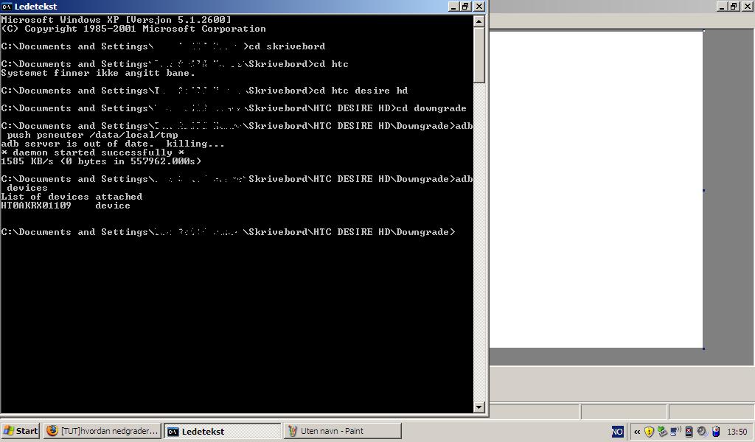Open the wireless network connection tray icon
The width and height of the screenshot is (755, 442).
coord(675,432)
